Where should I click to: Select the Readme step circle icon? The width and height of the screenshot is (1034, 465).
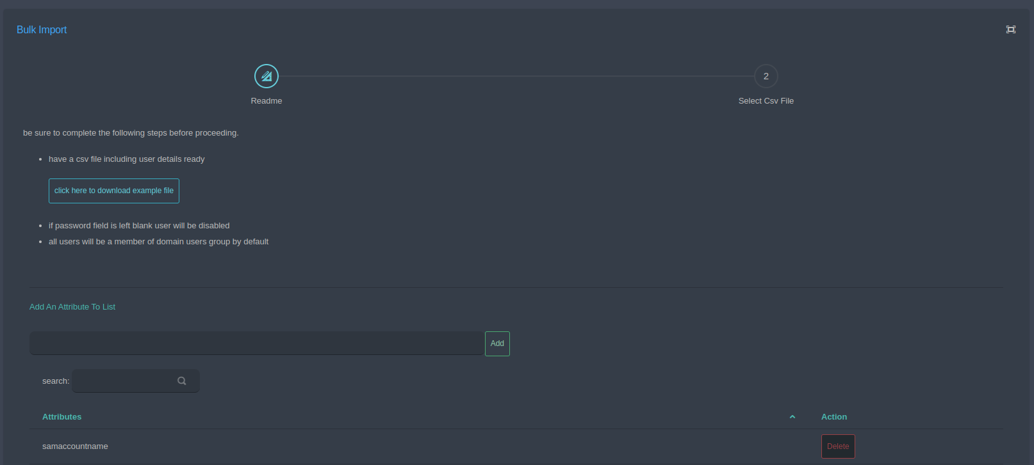pos(267,76)
